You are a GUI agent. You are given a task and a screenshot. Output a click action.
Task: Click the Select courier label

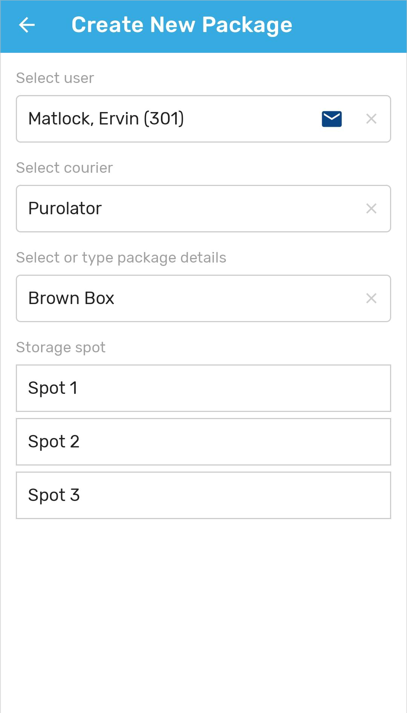64,168
